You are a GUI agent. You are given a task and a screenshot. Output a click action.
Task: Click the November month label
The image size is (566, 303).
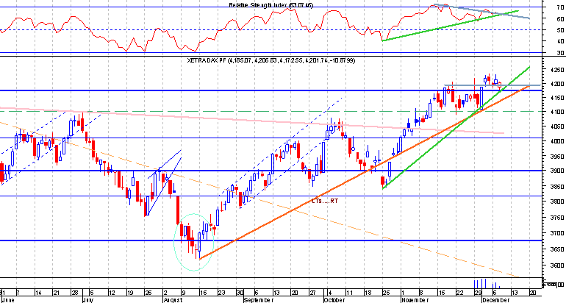415,300
